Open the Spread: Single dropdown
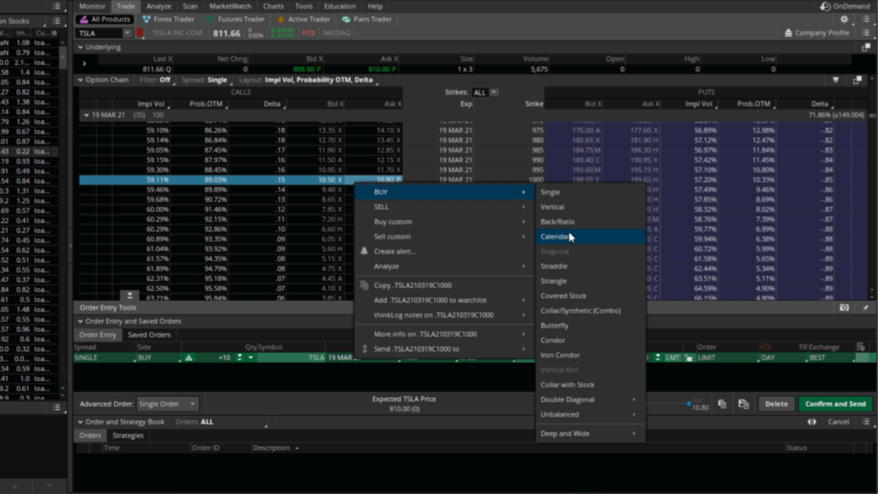878x494 pixels. coord(206,80)
